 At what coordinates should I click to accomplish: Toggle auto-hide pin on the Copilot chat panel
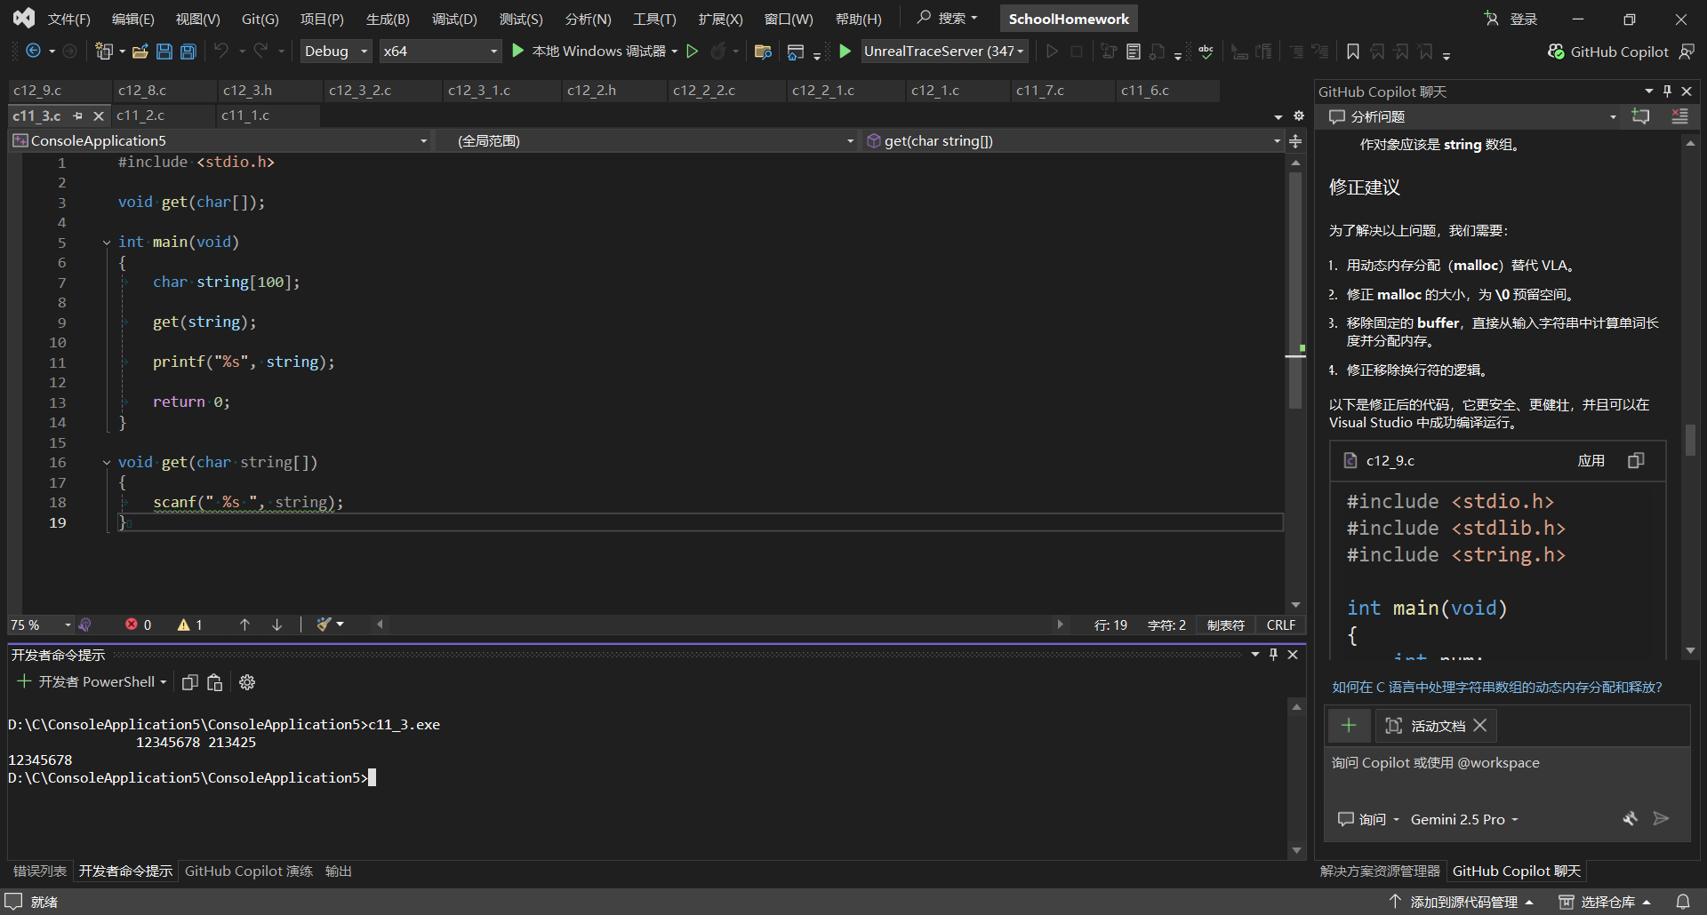tap(1667, 91)
